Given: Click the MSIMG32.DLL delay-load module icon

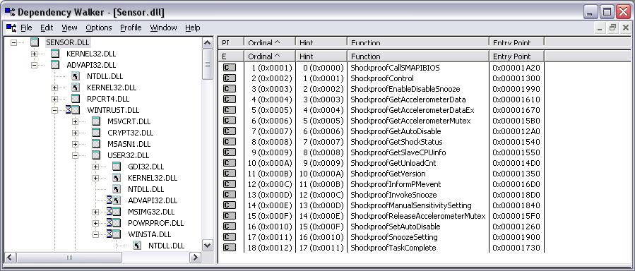Looking at the screenshot, I should pos(114,212).
